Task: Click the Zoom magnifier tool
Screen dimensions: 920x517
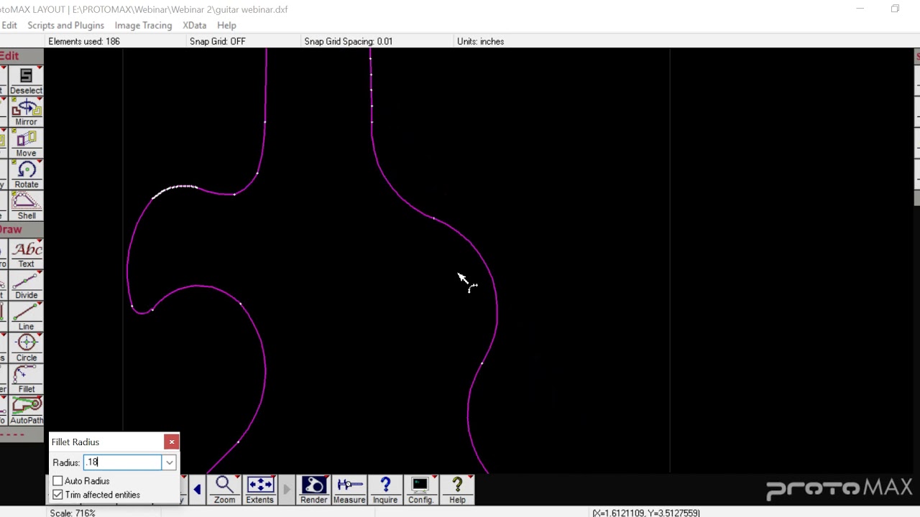Action: tap(224, 490)
